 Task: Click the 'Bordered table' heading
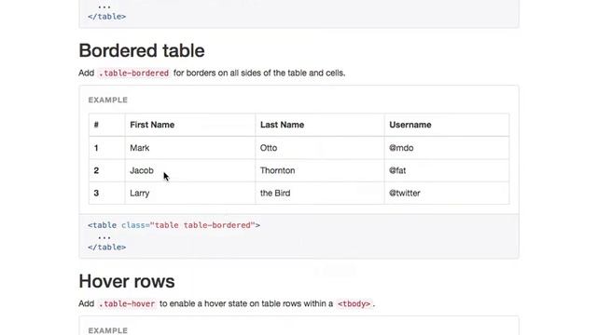click(142, 51)
